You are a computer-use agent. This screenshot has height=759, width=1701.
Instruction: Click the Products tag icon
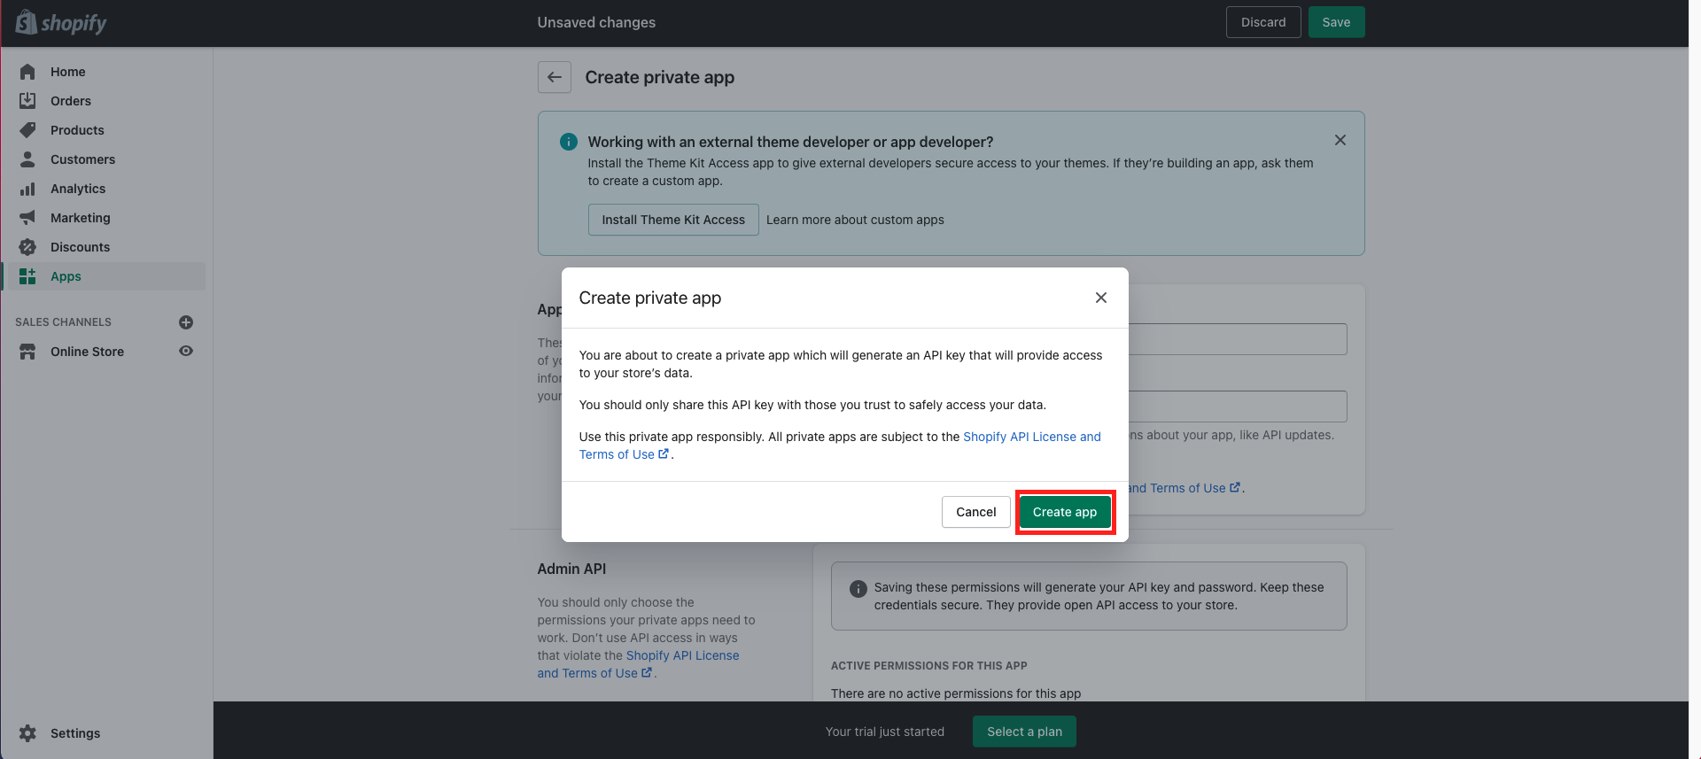[27, 130]
